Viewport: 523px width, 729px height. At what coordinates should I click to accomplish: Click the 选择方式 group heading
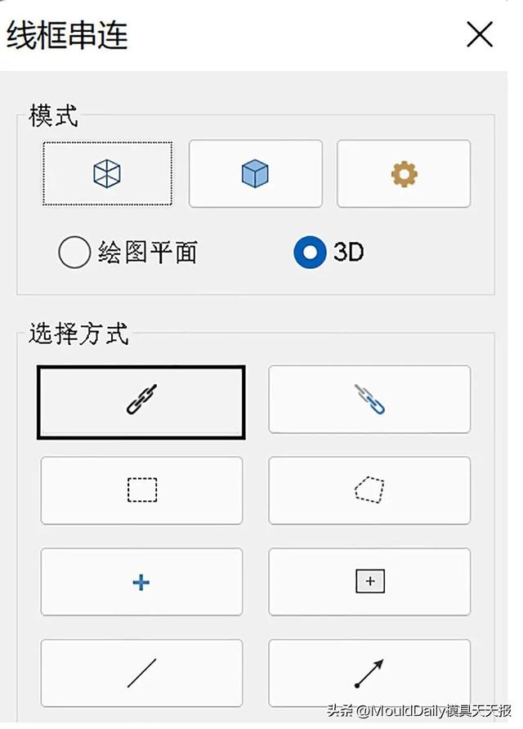pyautogui.click(x=78, y=333)
